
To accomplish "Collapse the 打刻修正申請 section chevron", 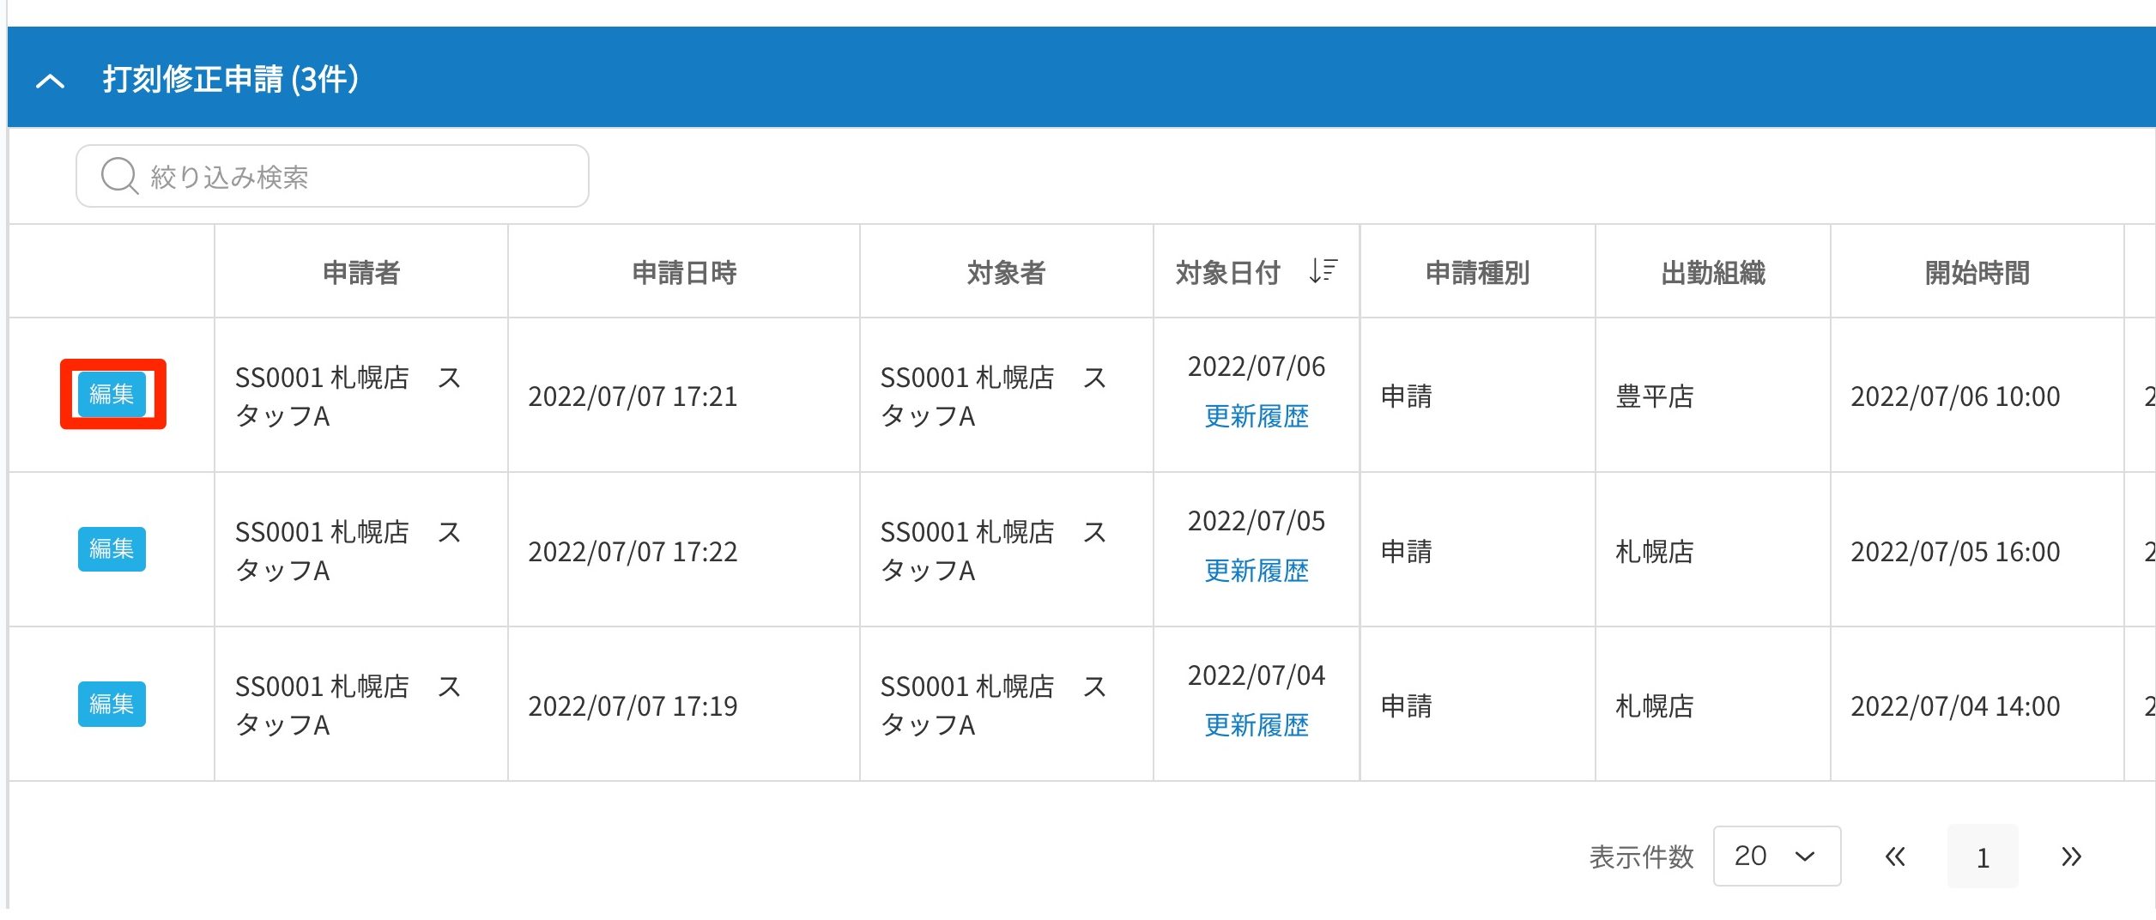I will [x=51, y=81].
